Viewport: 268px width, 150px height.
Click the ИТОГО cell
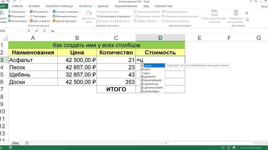point(116,89)
